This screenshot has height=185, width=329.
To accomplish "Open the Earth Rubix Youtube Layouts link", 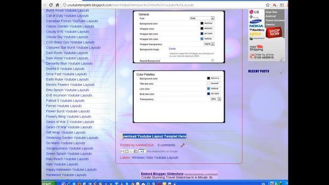I will coord(67,79).
